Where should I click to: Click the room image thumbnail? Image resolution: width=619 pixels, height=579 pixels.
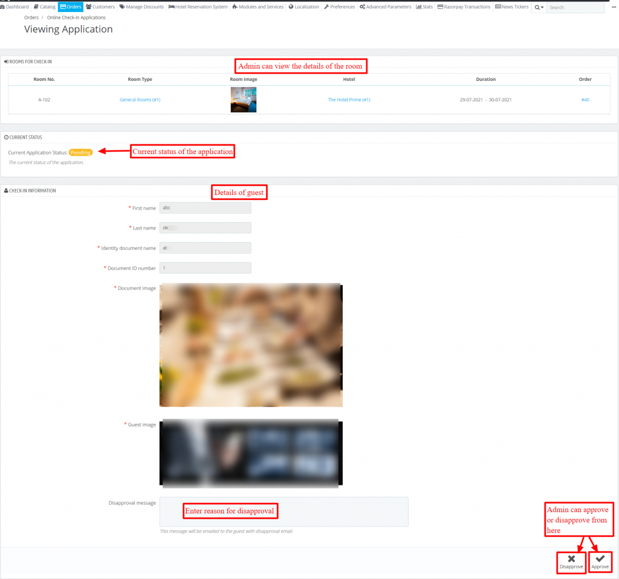click(x=244, y=100)
